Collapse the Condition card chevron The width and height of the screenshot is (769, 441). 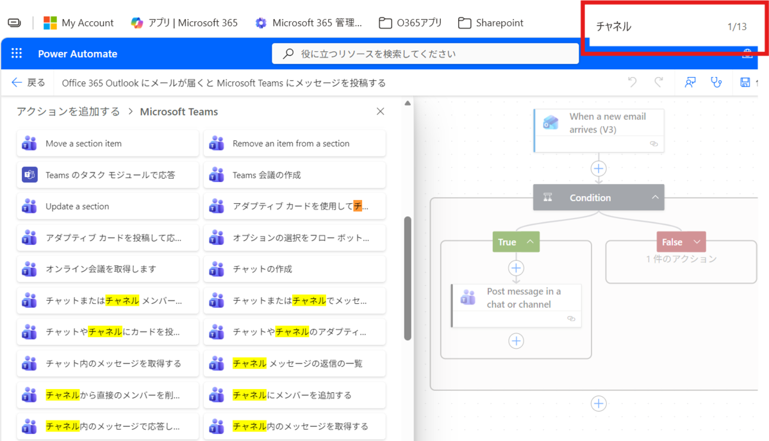click(x=655, y=197)
